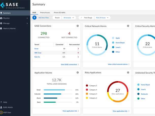Switch to the Prisma SD-WAN tab
This screenshot has width=155, height=116.
(59, 12)
